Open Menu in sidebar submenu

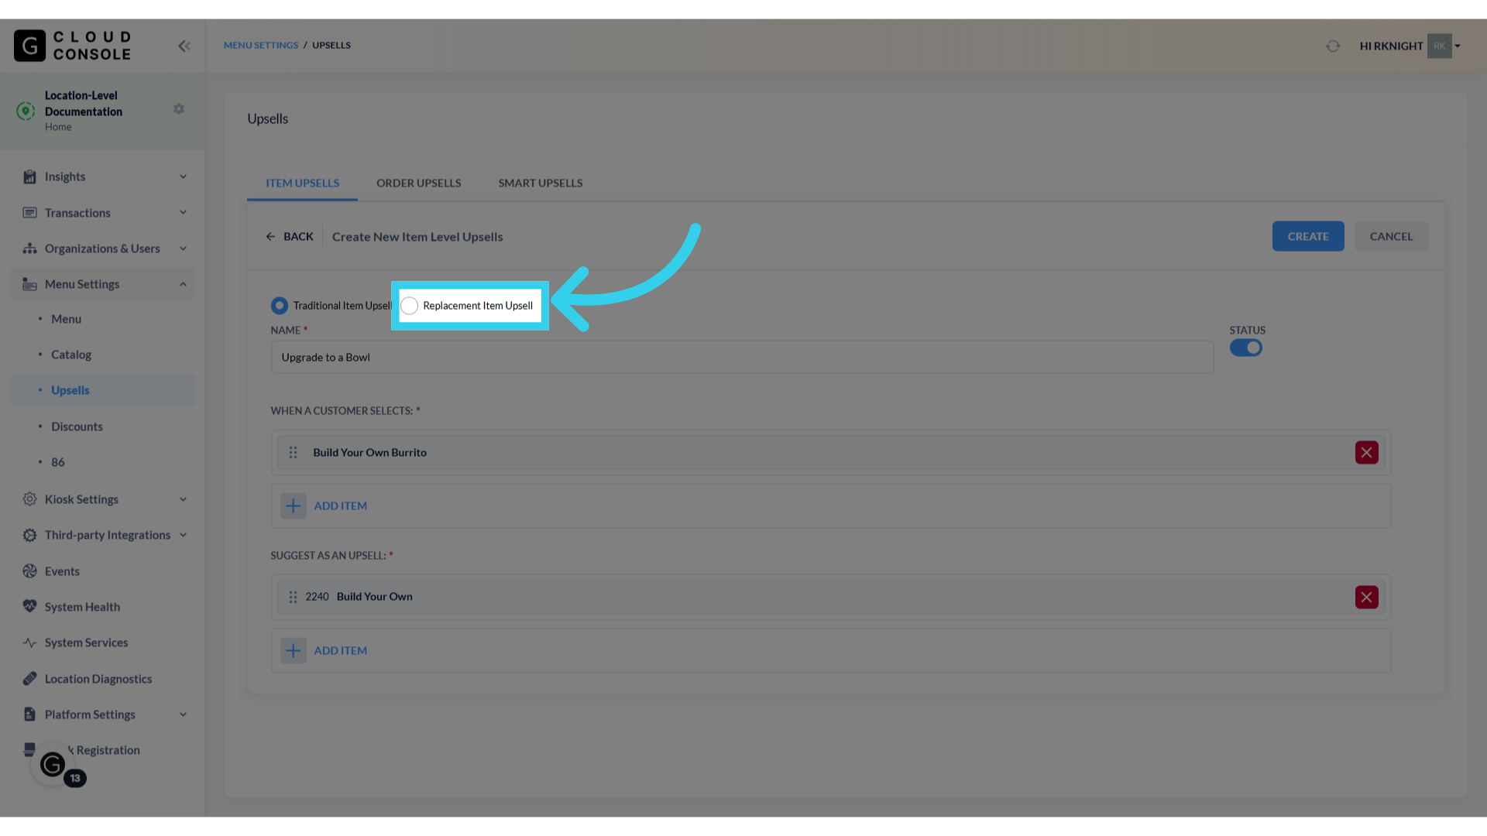(66, 319)
